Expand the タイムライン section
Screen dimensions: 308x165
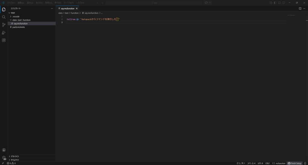(x=32, y=160)
